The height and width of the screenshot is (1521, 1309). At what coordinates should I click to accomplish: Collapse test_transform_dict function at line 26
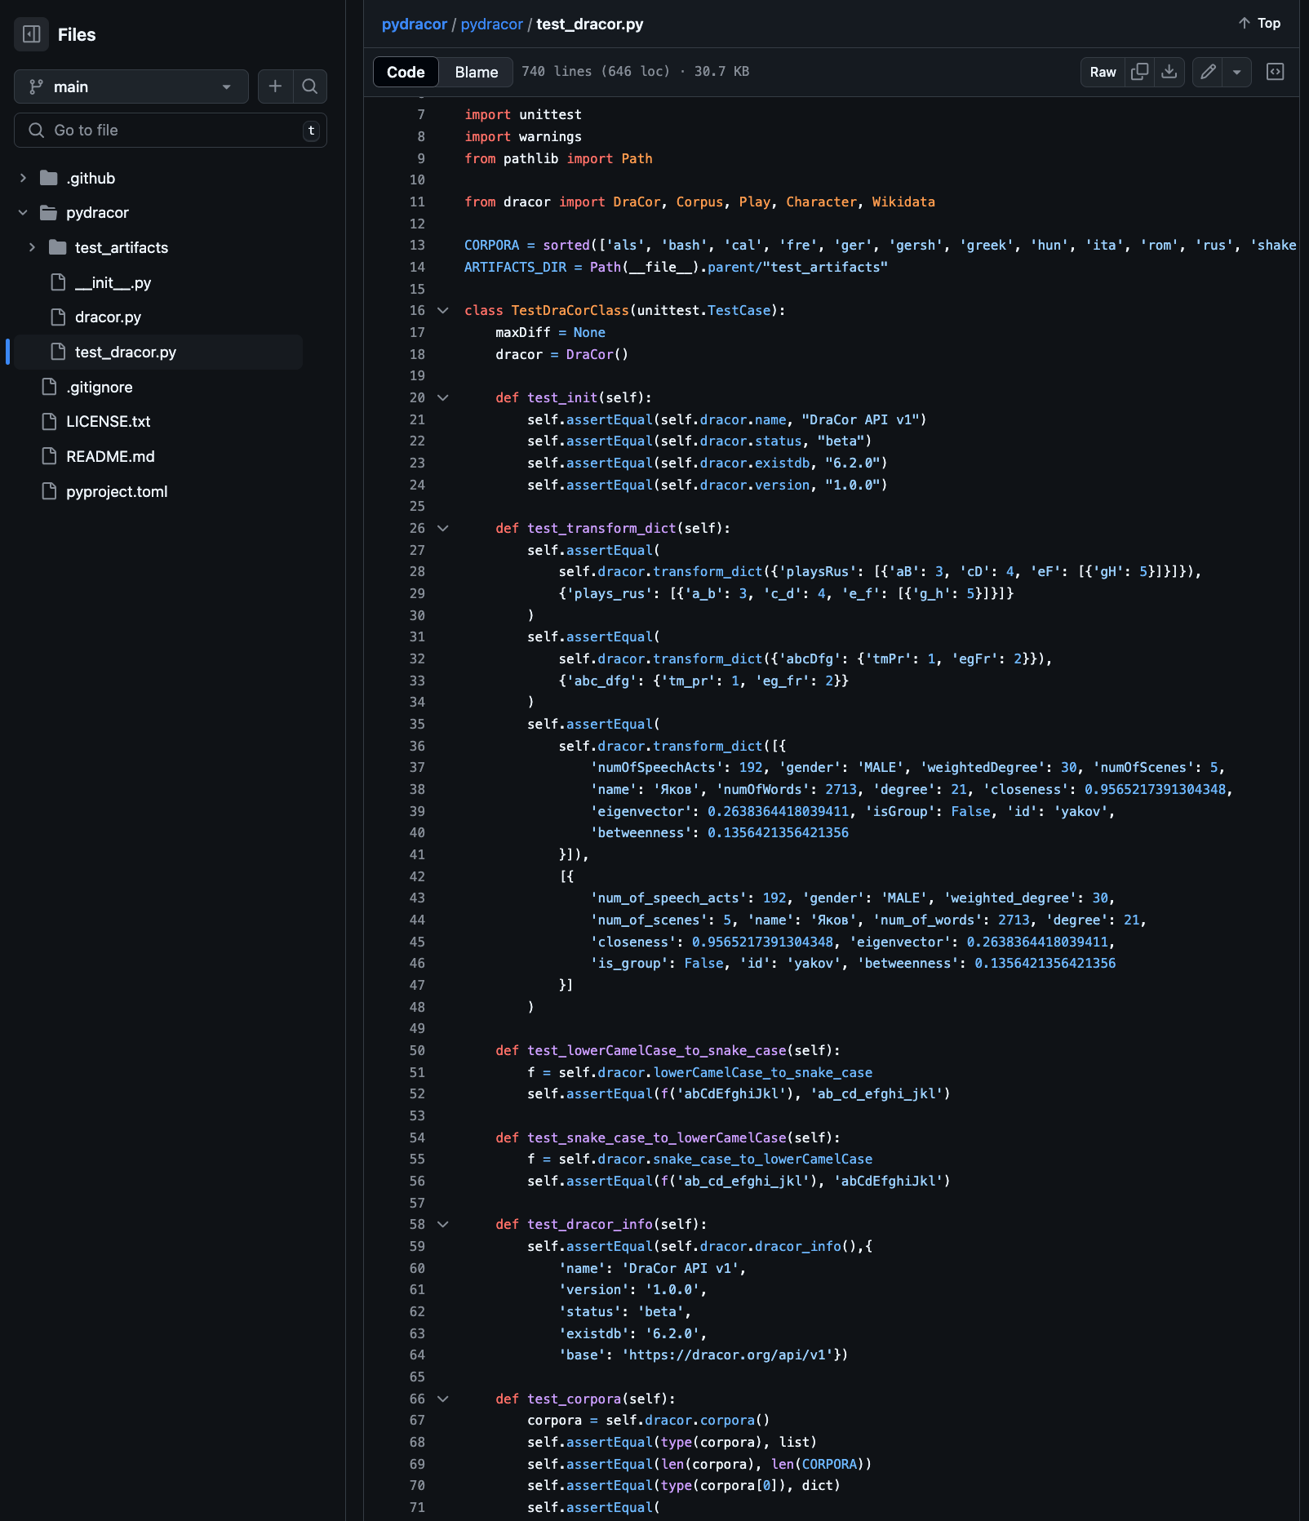tap(443, 529)
